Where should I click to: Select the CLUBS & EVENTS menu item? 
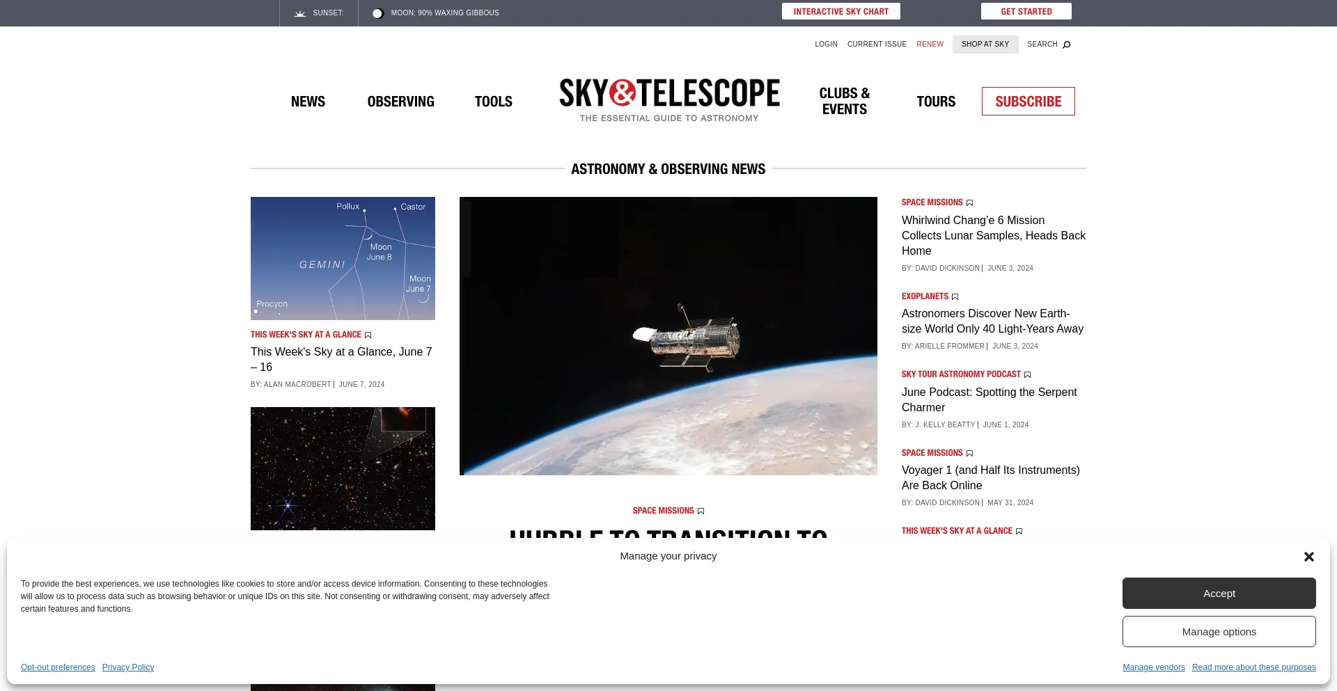click(844, 101)
